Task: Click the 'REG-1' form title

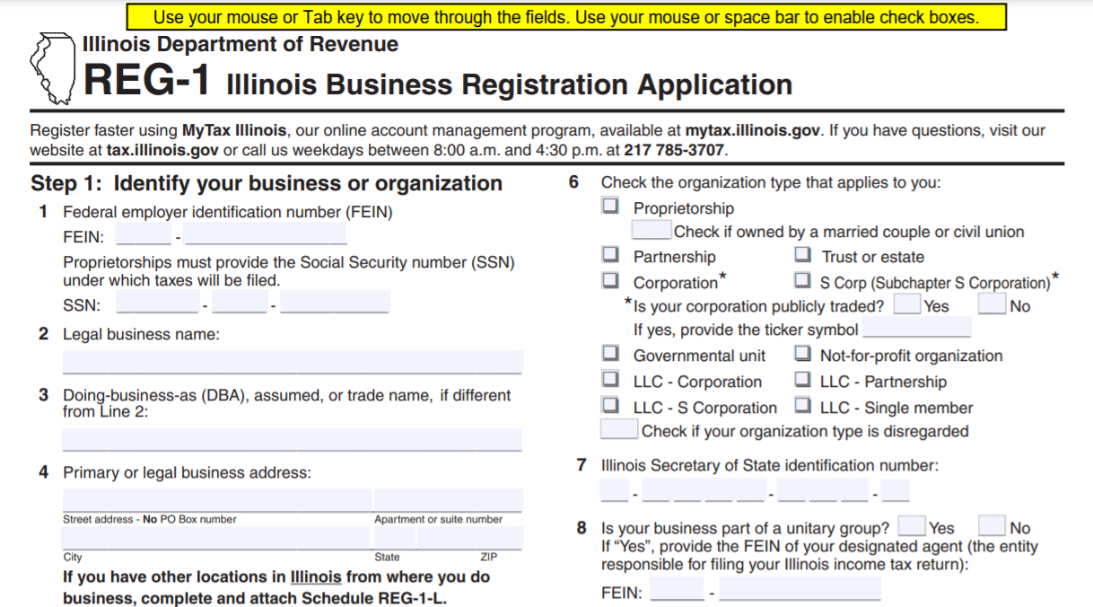Action: 147,81
